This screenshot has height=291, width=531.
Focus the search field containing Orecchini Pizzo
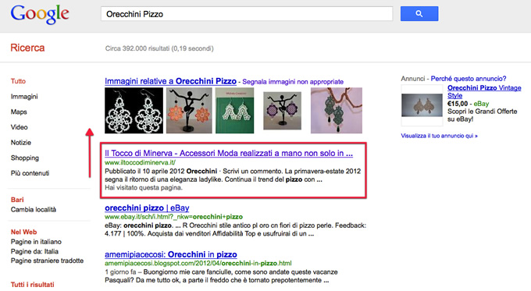(247, 14)
